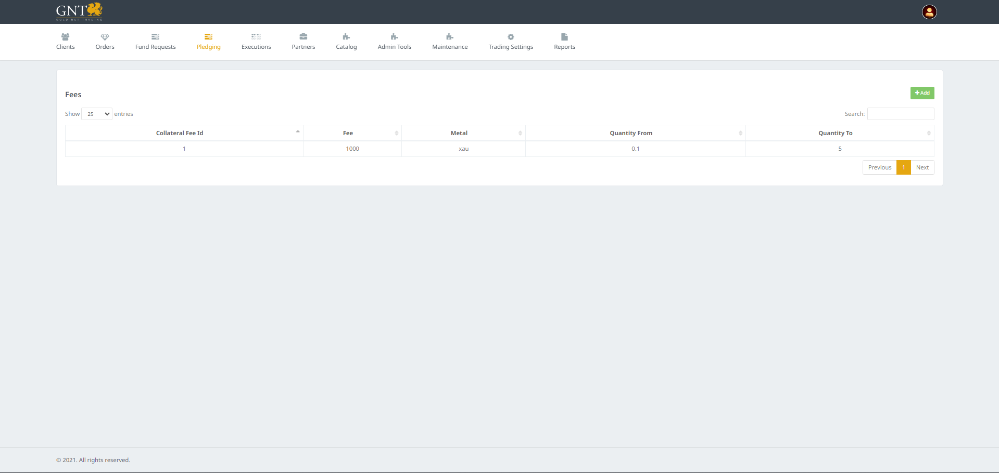Open Executions grid icon

[256, 37]
